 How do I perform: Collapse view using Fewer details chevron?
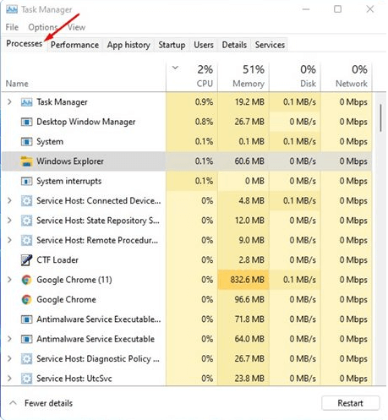[x=13, y=403]
